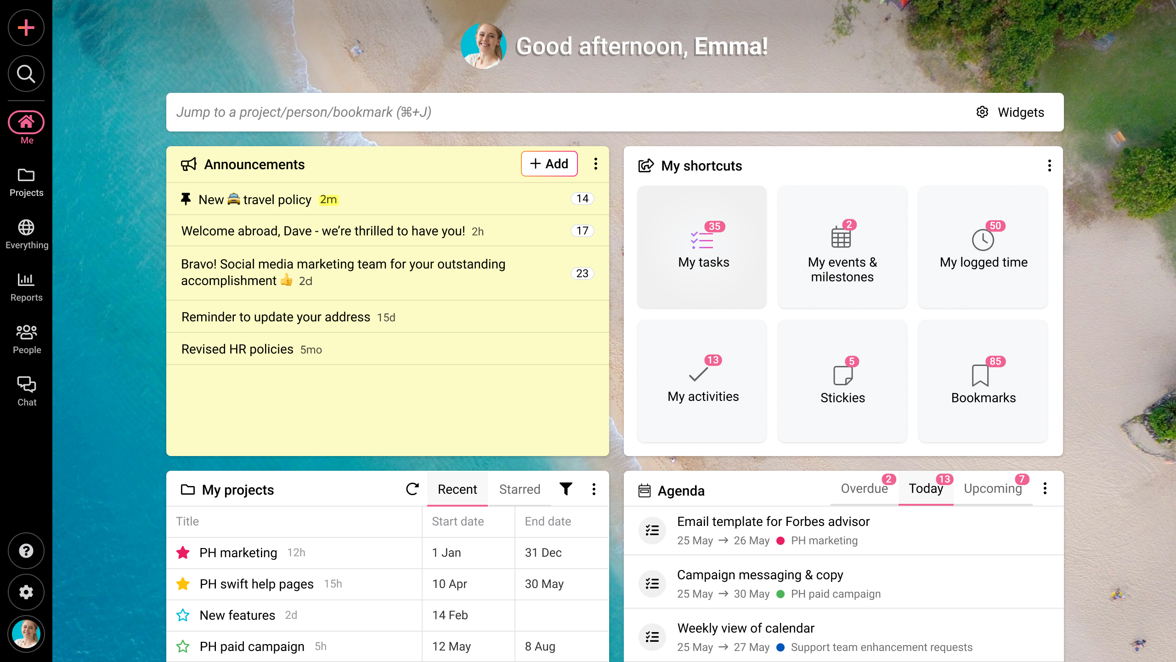Switch Agenda to Overdue tab

(864, 489)
